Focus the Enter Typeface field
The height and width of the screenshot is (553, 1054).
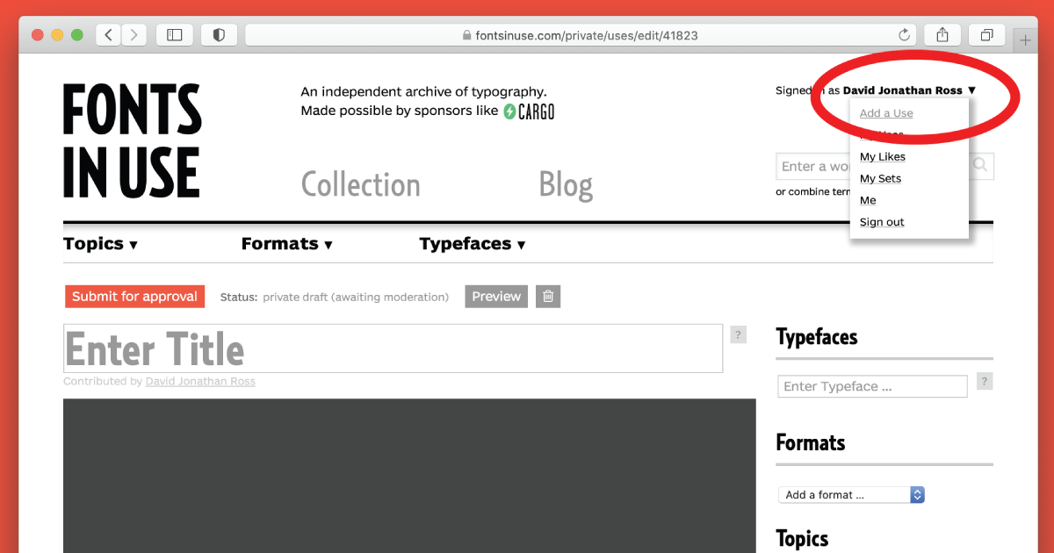[x=872, y=386]
